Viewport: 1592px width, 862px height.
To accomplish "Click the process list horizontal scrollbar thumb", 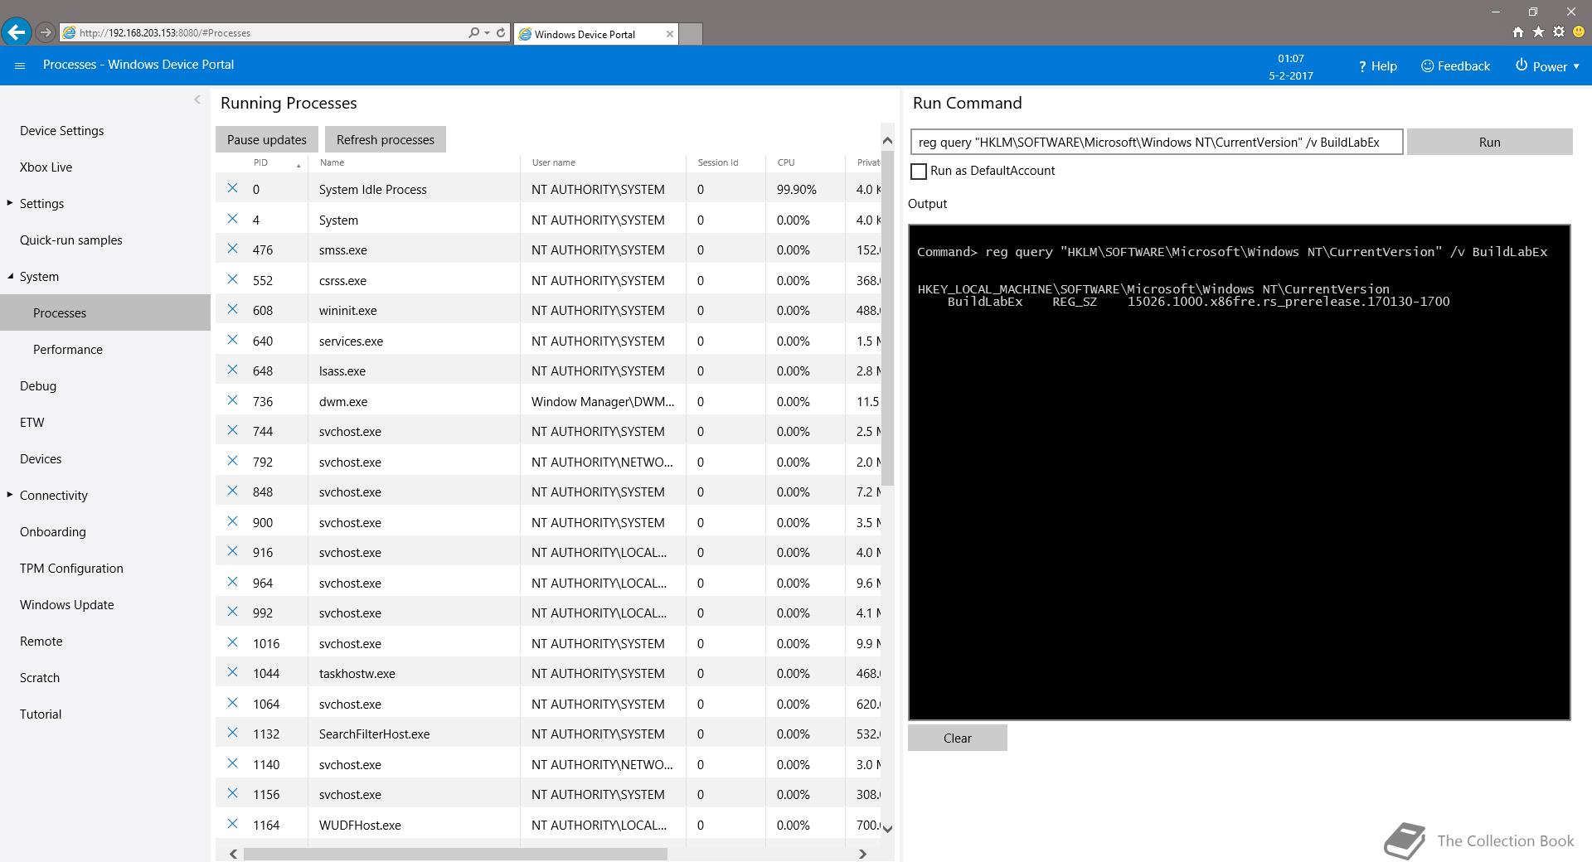I will tap(455, 854).
